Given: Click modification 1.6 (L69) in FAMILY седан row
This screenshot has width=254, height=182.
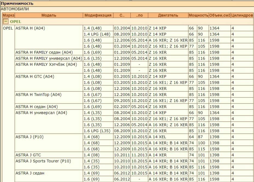Looking at the screenshot, I should pyautogui.click(x=98, y=52).
